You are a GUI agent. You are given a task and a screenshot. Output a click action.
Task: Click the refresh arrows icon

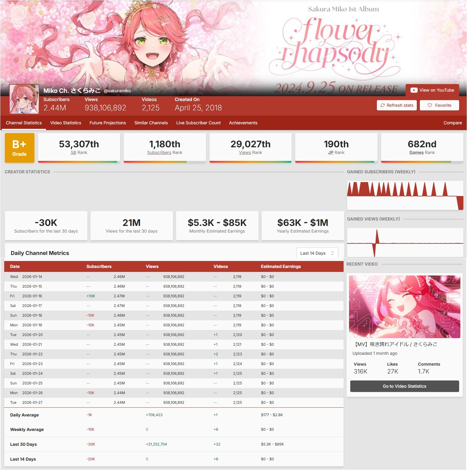(383, 105)
